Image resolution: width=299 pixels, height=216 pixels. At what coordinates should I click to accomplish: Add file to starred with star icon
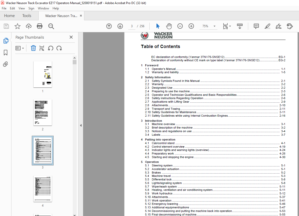click(x=18, y=26)
